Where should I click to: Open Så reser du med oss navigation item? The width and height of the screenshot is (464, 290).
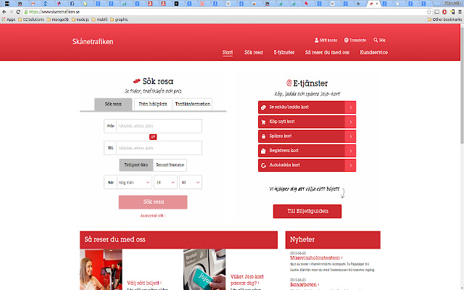pos(327,52)
